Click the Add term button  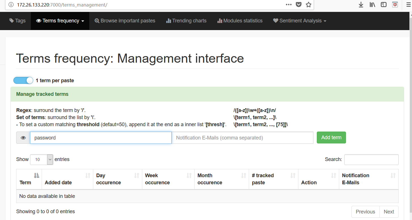coord(331,137)
